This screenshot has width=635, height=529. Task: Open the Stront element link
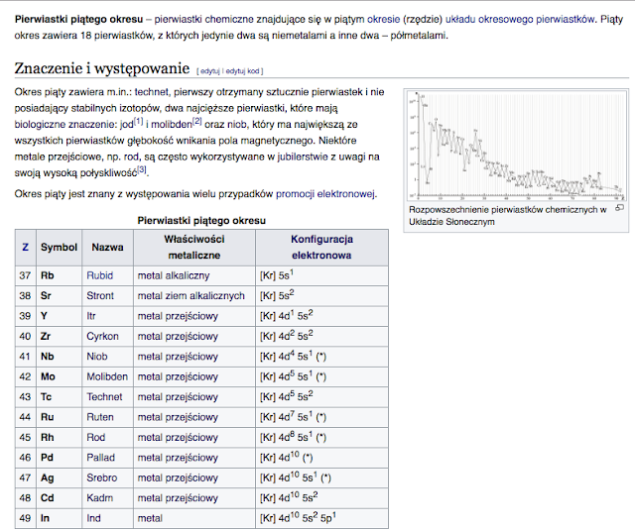(x=100, y=295)
